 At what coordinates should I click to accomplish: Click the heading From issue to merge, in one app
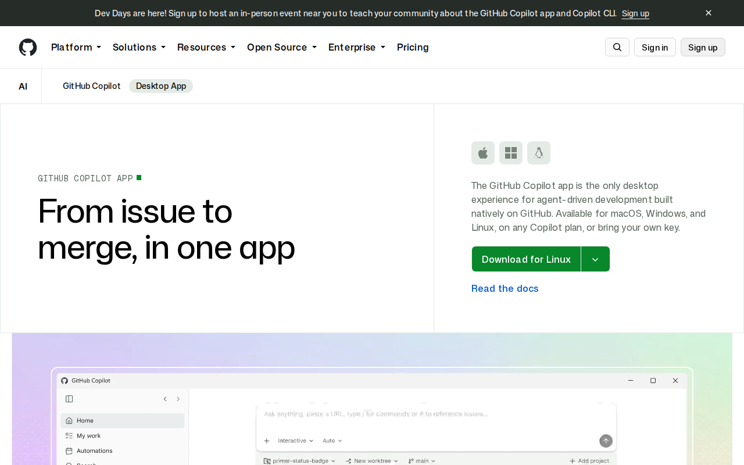pyautogui.click(x=166, y=229)
